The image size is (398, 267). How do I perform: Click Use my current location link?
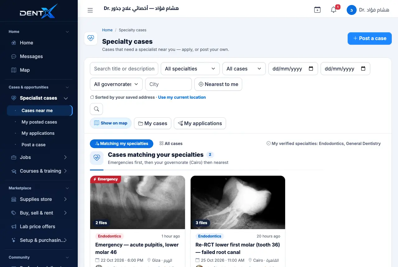pyautogui.click(x=182, y=97)
